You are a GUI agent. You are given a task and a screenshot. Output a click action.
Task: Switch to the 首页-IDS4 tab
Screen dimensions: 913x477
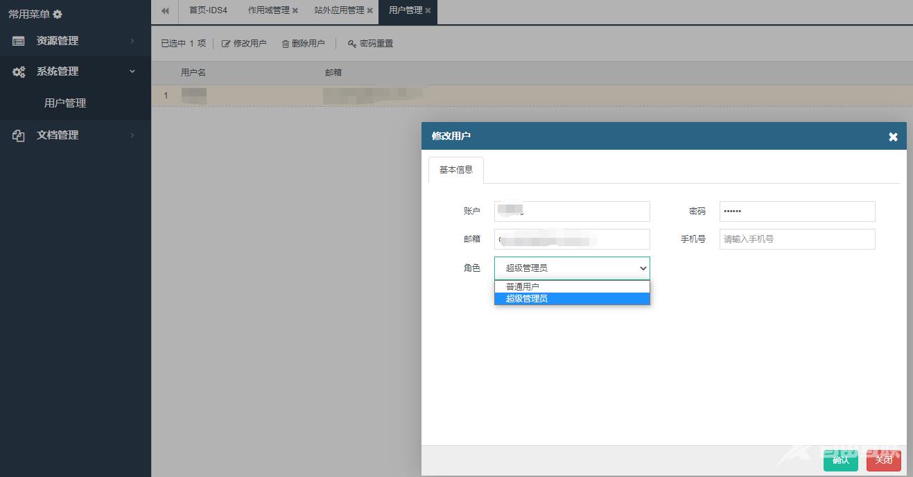point(208,11)
